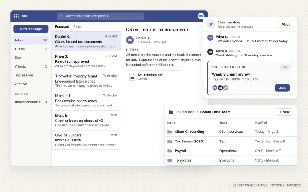
Task: Open Marcus T. Bookkeeping review notes email
Action: coord(86,101)
